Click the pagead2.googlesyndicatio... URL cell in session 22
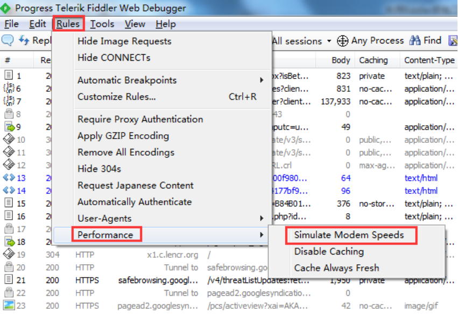Viewport: 458px width, 319px height. coord(259,293)
